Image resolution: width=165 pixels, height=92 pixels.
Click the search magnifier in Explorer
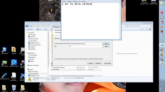[151, 26]
